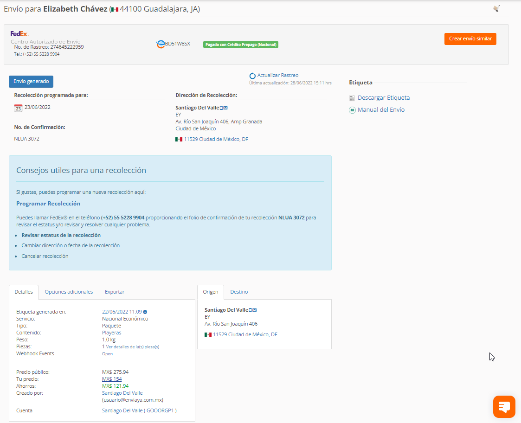Screen dimensions: 521x423
Task: Click the refresh icon next to Actualizar Rastreo
Action: tap(252, 76)
